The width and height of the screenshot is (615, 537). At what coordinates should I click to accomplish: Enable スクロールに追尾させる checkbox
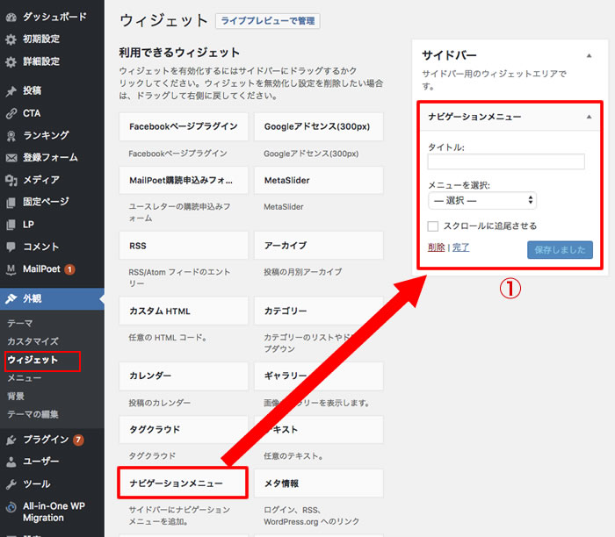click(433, 226)
